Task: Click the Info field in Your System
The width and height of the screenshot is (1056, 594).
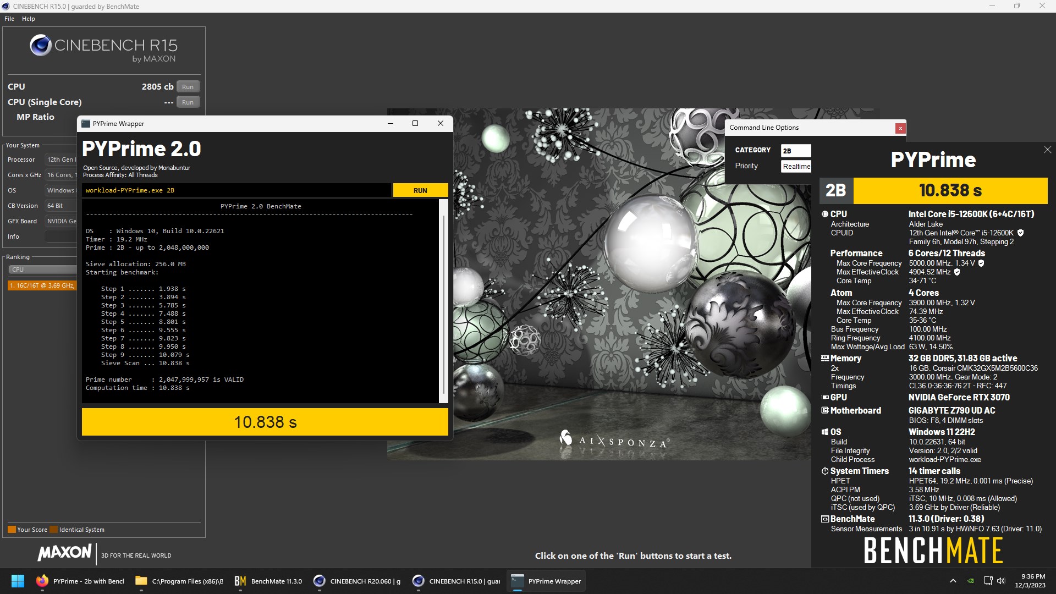Action: tap(61, 237)
